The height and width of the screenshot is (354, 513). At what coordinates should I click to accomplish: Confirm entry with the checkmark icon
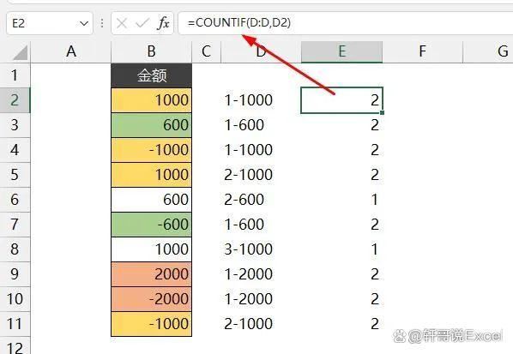tap(142, 23)
